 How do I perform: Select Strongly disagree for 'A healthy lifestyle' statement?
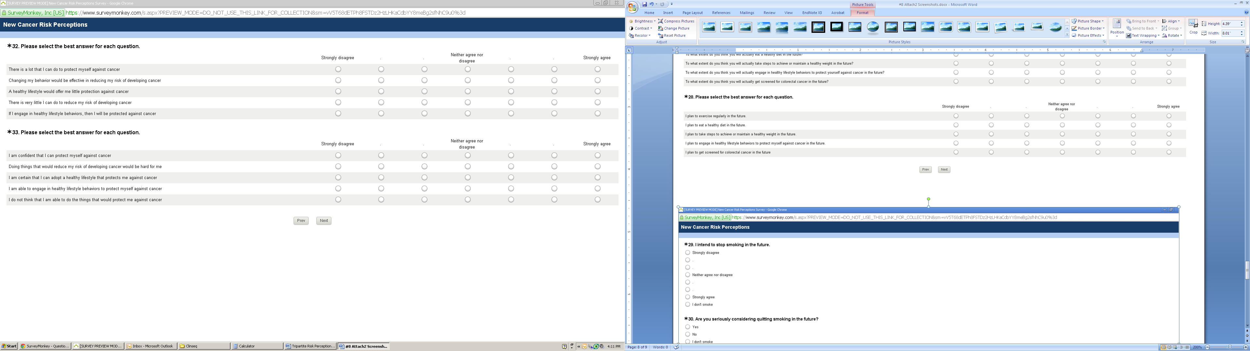pyautogui.click(x=338, y=92)
